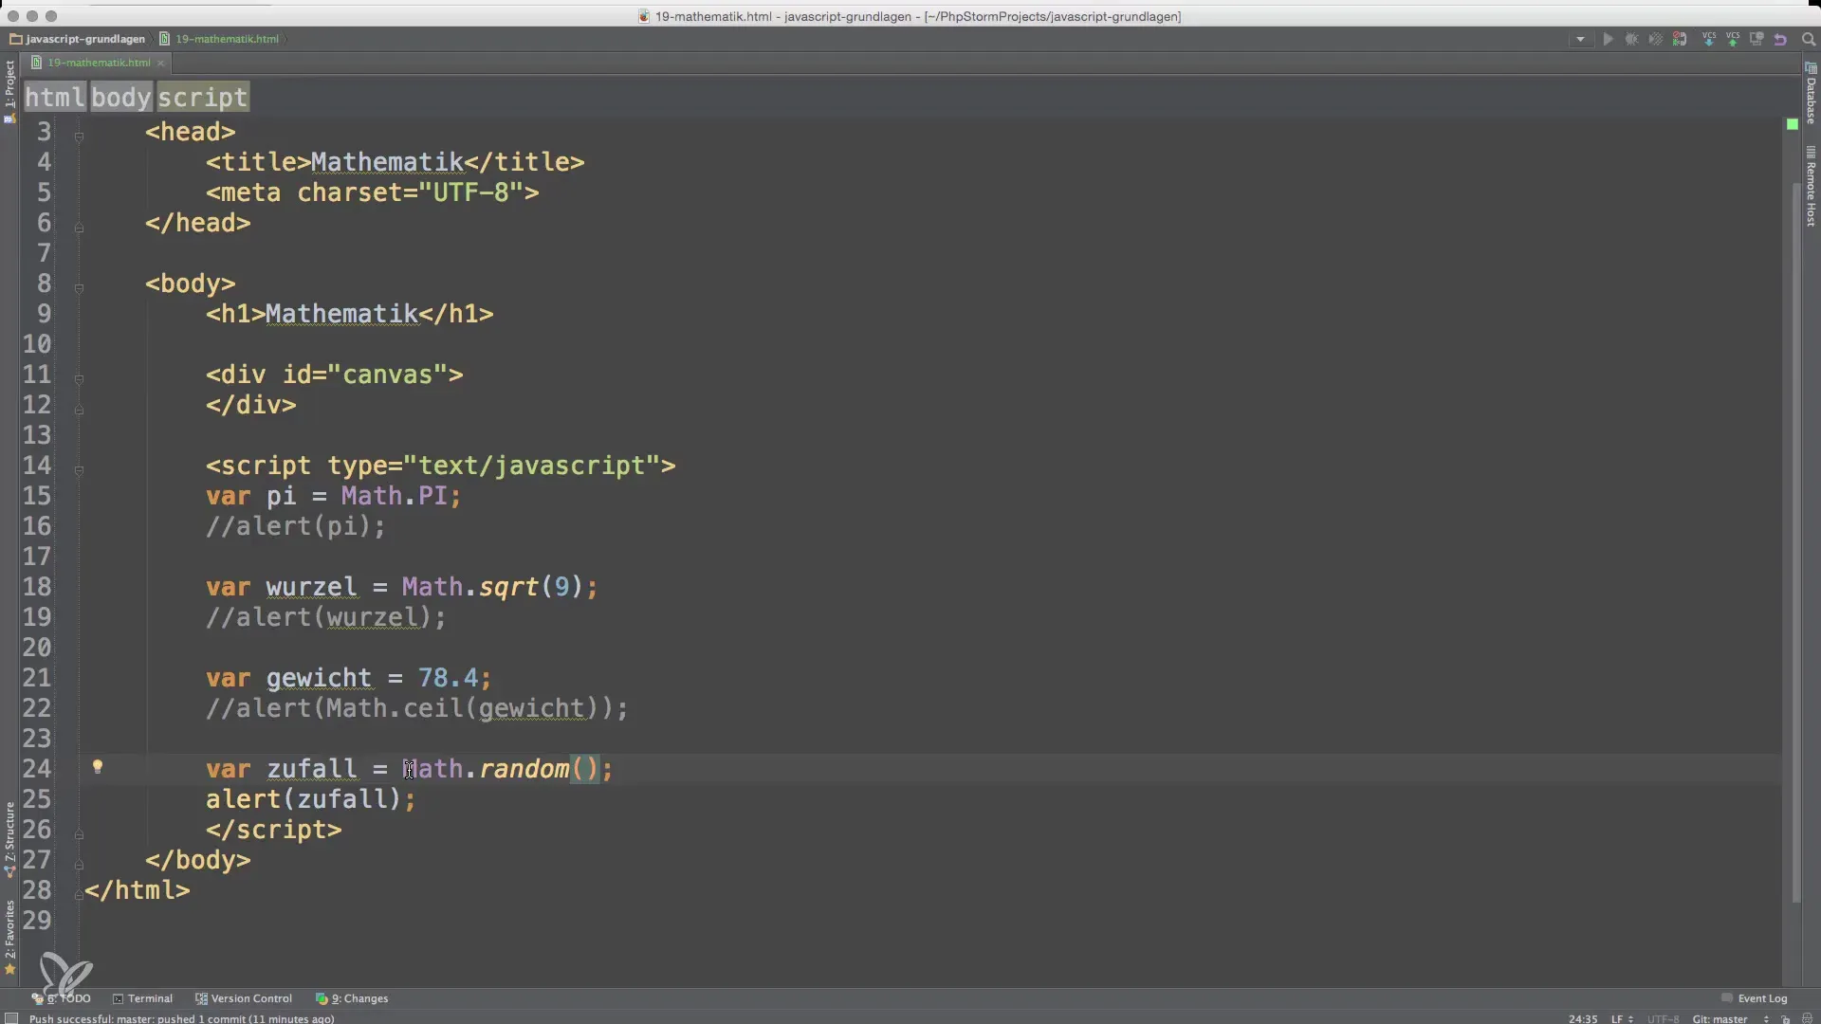Toggle tool window buttons in bottom-left corner
The height and width of the screenshot is (1024, 1821).
click(11, 1018)
